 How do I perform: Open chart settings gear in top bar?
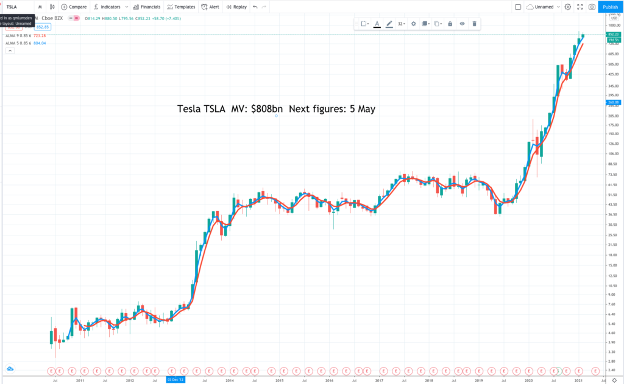[568, 7]
